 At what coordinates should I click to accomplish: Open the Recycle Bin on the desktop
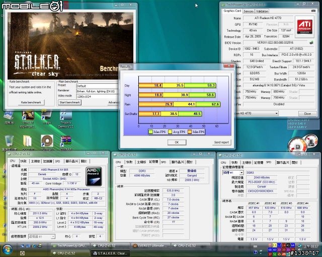(9, 142)
